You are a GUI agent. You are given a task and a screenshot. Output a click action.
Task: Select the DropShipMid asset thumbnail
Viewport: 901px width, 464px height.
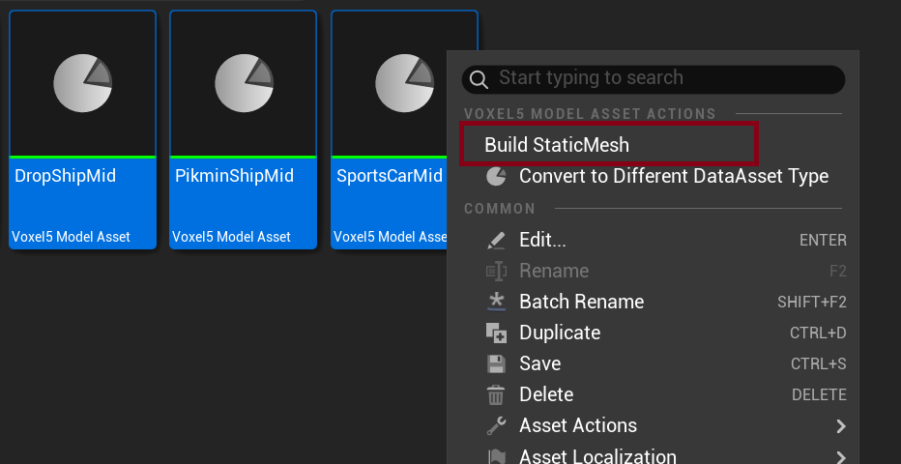[83, 130]
